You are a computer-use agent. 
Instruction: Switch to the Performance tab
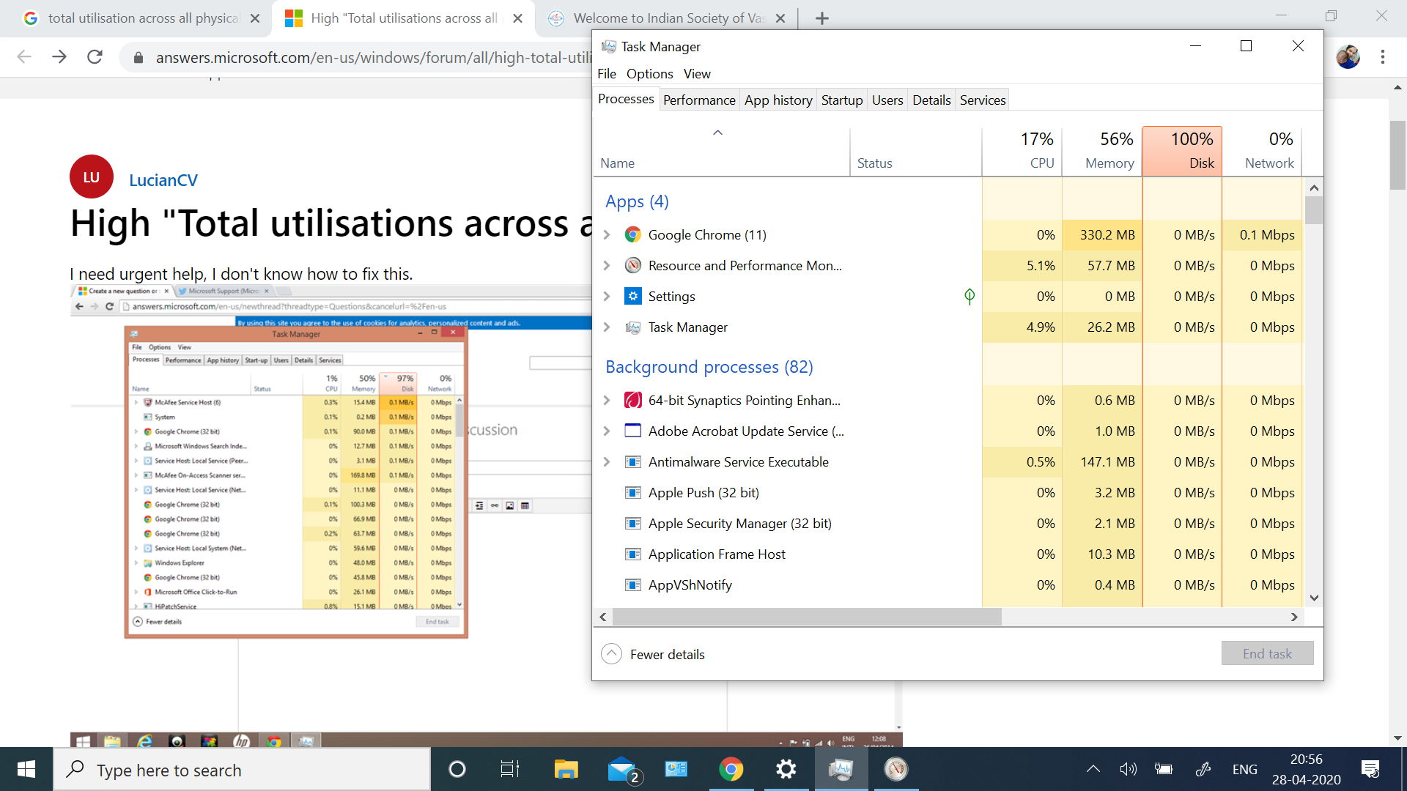coord(699,100)
